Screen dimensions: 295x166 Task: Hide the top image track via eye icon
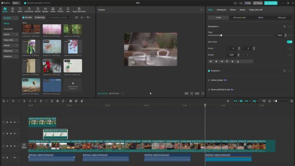tap(11, 122)
